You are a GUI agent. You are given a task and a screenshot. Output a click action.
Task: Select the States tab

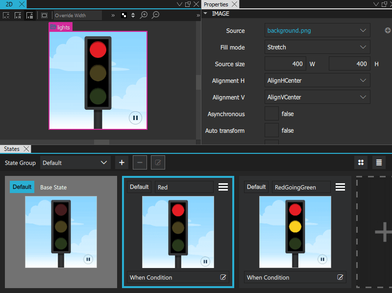point(12,148)
